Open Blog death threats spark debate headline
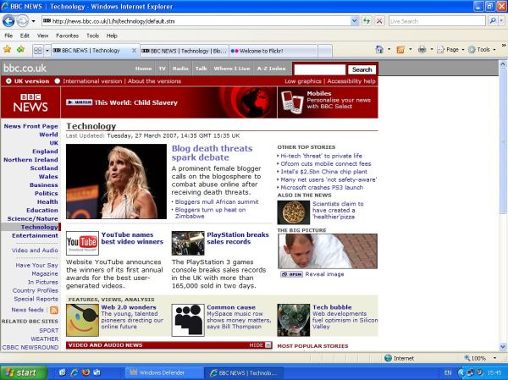The height and width of the screenshot is (380, 508). tap(212, 153)
